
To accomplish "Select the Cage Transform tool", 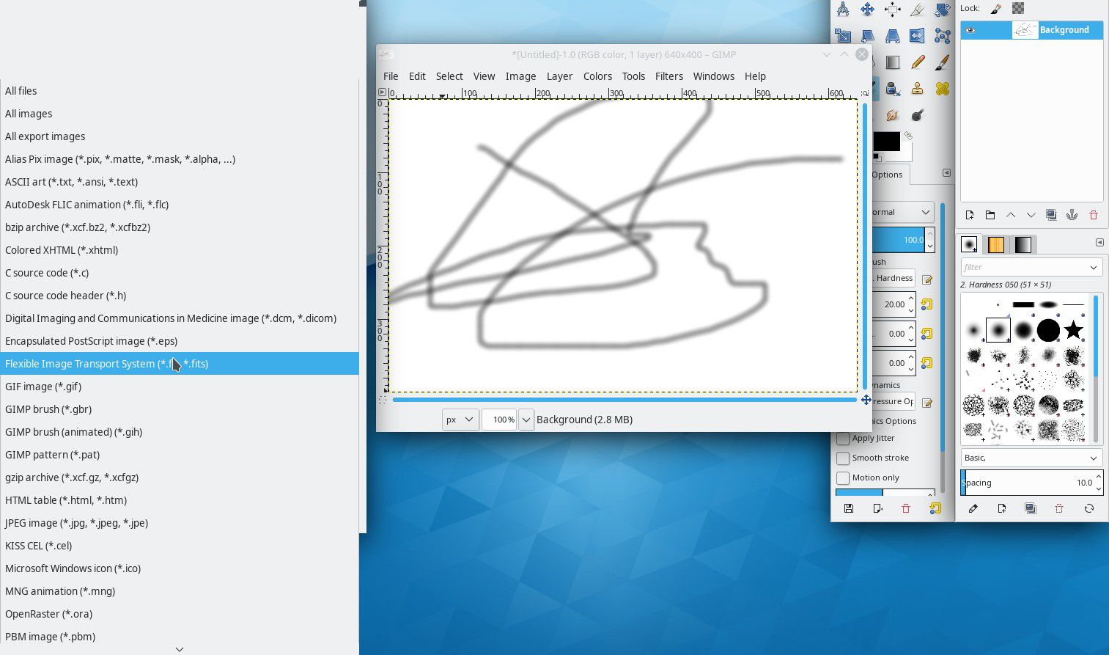I will [942, 36].
